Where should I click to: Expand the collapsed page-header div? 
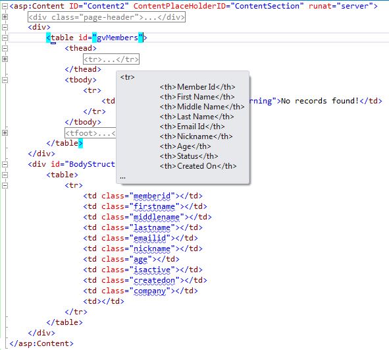pos(5,17)
